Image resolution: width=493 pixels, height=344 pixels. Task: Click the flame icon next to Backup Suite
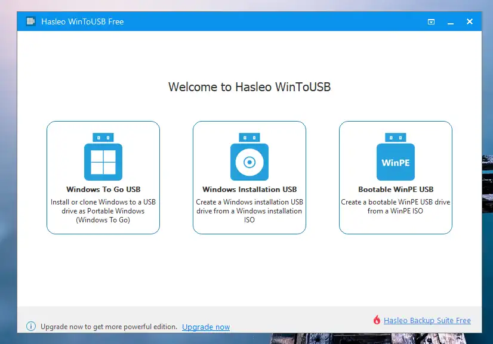[x=377, y=320]
